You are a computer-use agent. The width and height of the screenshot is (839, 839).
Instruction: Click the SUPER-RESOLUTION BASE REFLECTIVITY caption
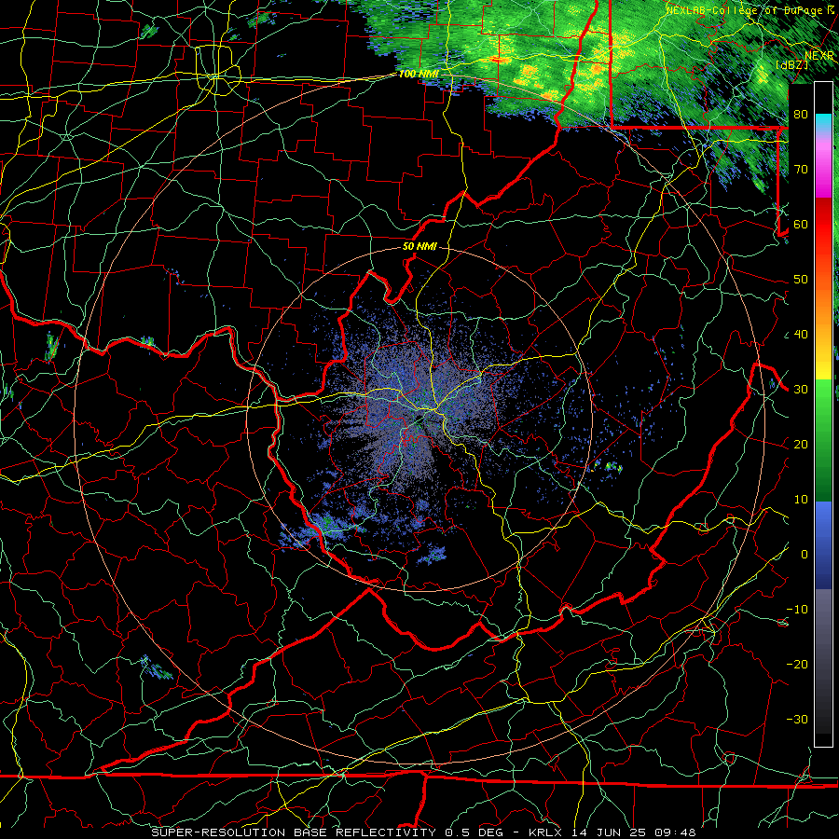point(294,832)
